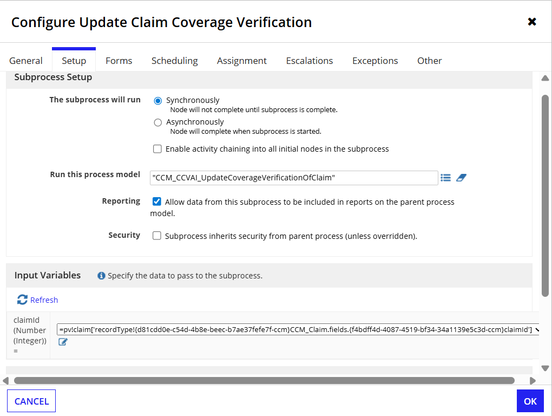The image size is (552, 416).
Task: Click the Refresh circular arrows icon
Action: (x=22, y=300)
